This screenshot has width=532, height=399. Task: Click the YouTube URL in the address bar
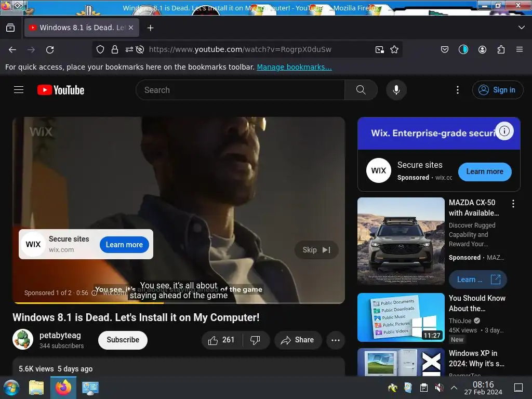click(240, 49)
